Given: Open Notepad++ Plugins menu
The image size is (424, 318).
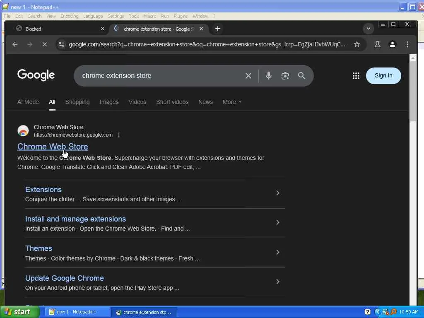Looking at the screenshot, I should 181,16.
